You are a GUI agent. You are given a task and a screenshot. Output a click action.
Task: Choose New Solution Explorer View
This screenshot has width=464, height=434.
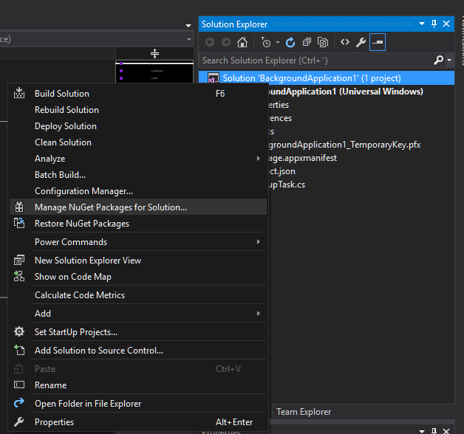coord(138,261)
